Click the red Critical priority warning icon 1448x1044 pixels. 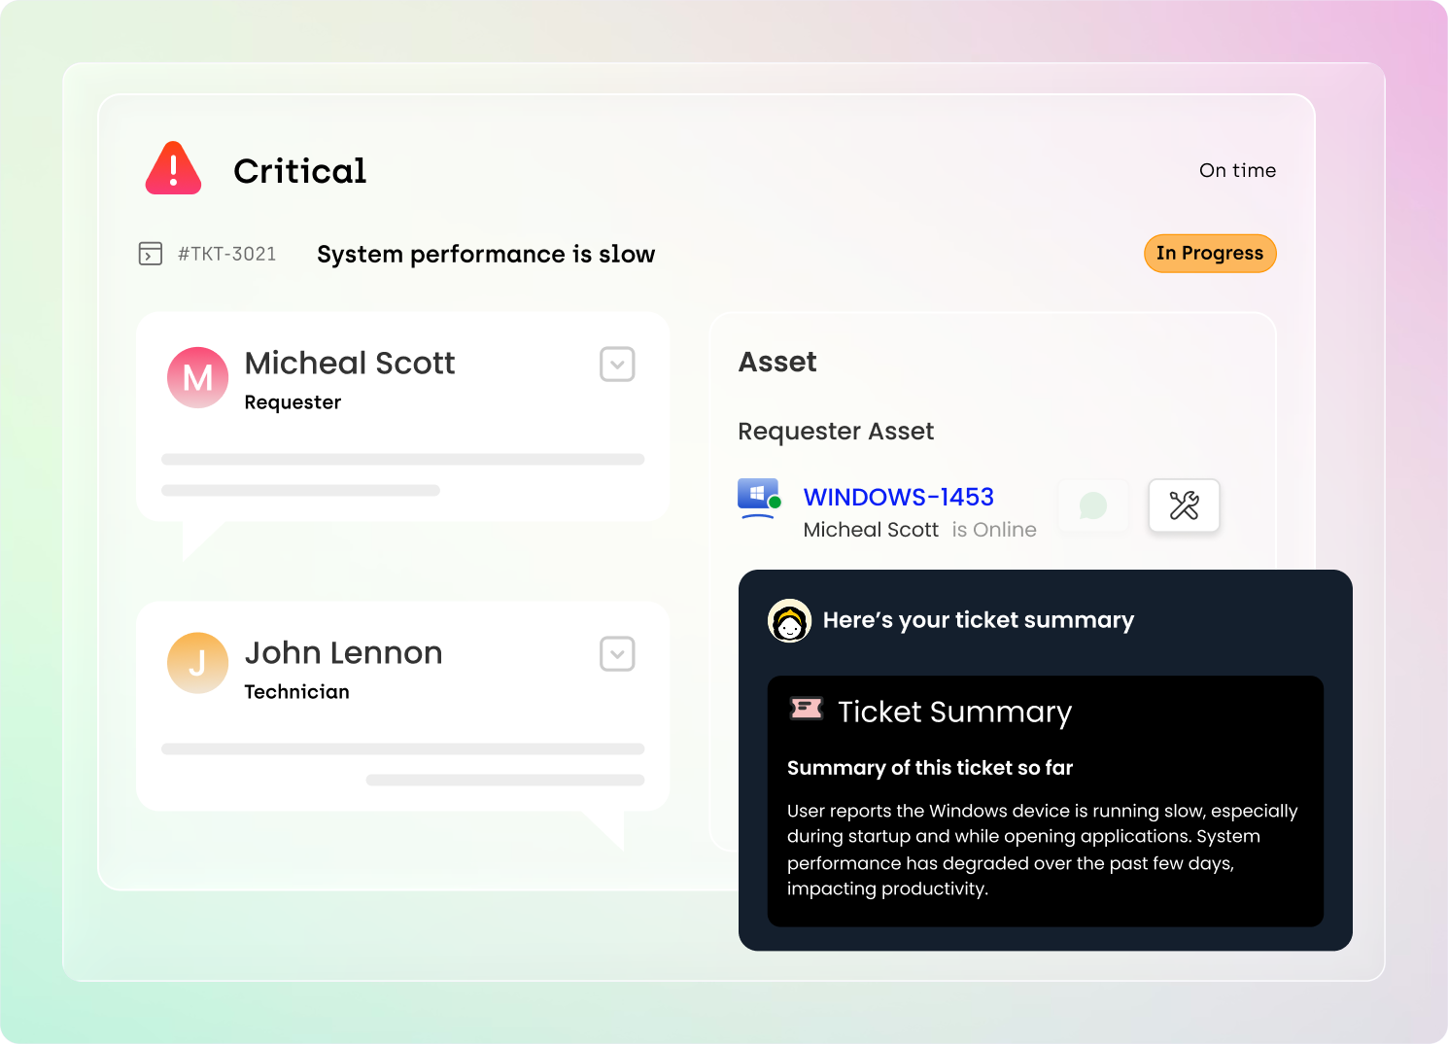coord(174,169)
